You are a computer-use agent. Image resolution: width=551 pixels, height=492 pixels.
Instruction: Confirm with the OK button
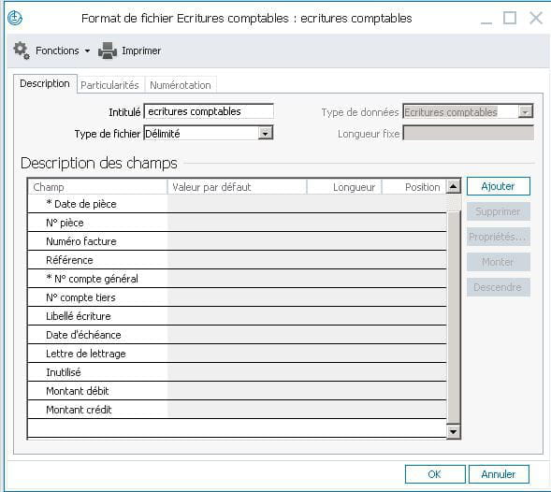click(x=435, y=474)
